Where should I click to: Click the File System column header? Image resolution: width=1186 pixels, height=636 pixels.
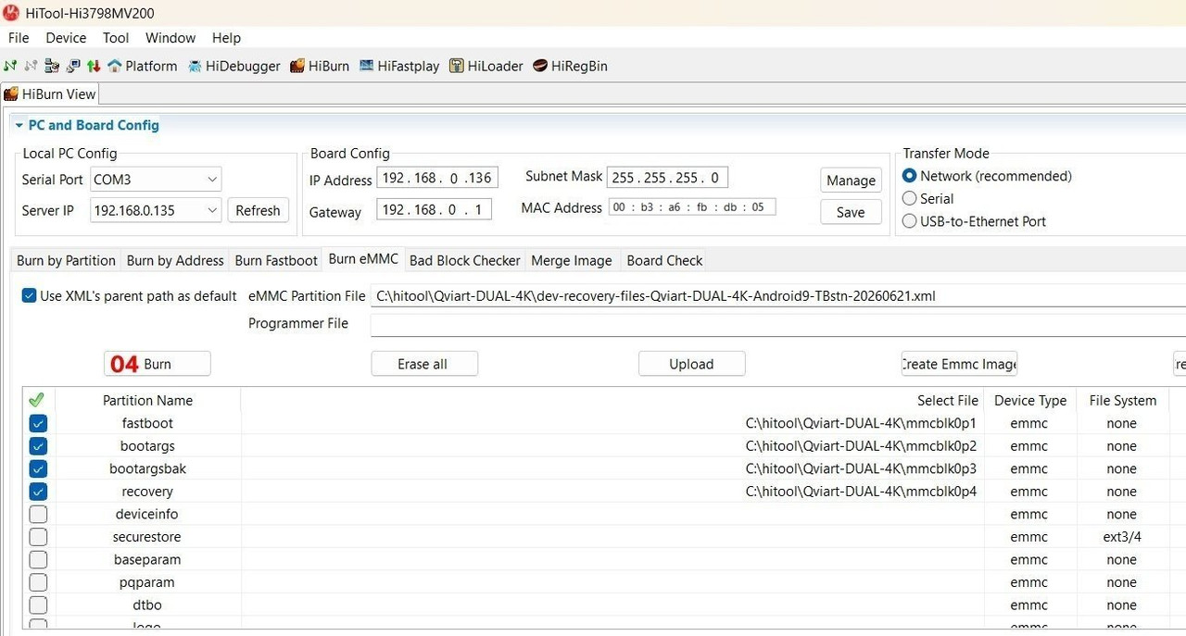[x=1122, y=400]
